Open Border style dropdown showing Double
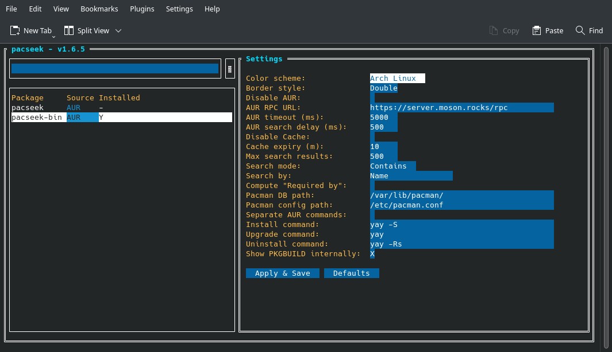 pos(384,88)
